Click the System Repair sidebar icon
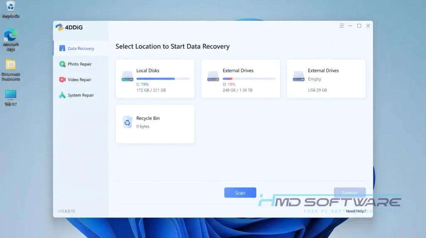Screen dimensions: 426x238 click(62, 95)
